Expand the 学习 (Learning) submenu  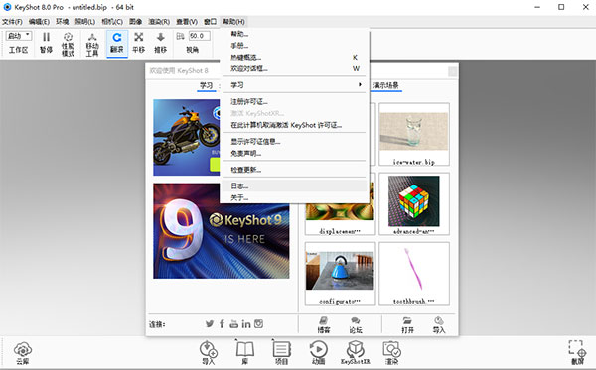pyautogui.click(x=294, y=85)
